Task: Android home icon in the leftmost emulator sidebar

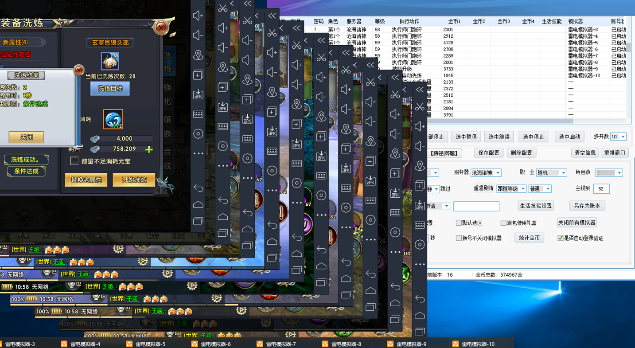Action: pyautogui.click(x=198, y=204)
